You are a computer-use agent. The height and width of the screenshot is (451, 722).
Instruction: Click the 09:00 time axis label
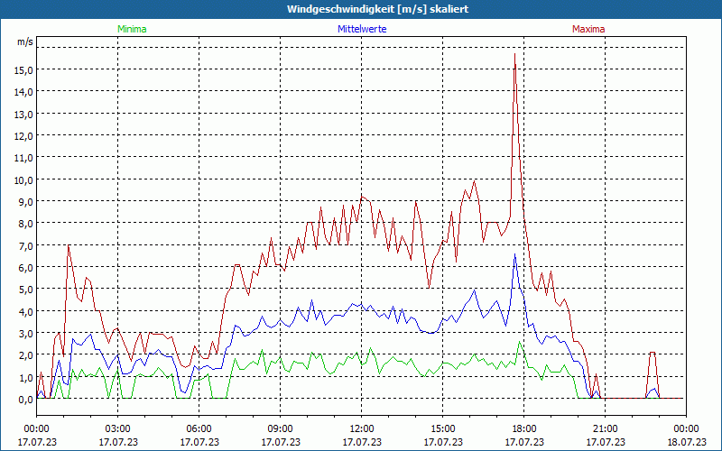[281, 429]
